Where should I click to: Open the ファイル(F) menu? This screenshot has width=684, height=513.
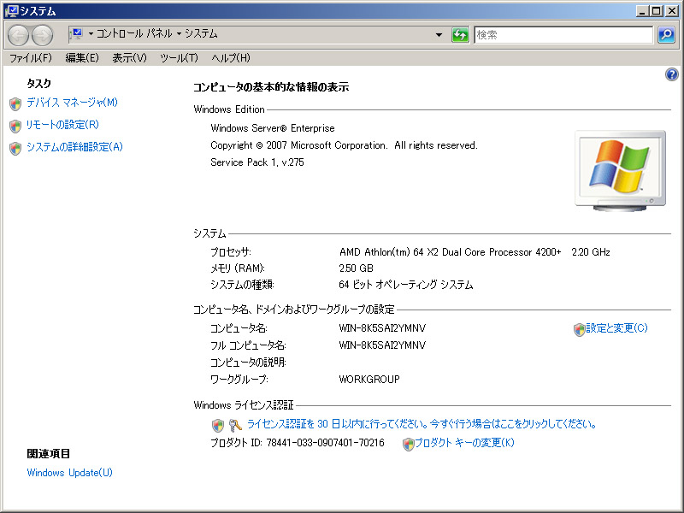click(x=31, y=57)
